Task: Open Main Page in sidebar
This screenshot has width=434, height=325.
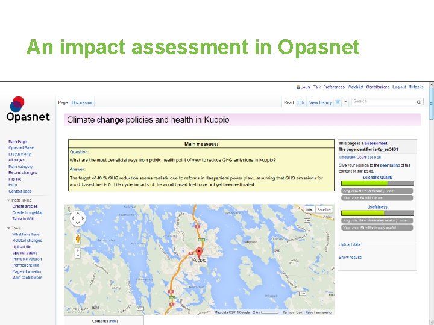Action: point(17,142)
